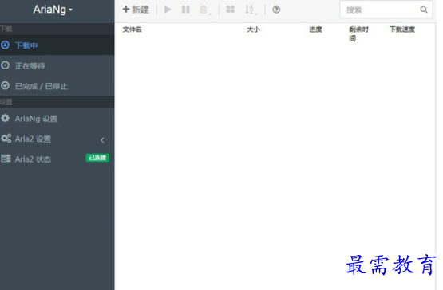This screenshot has width=443, height=290.
Task: Open Aria2 状态 status page
Action: coord(57,159)
